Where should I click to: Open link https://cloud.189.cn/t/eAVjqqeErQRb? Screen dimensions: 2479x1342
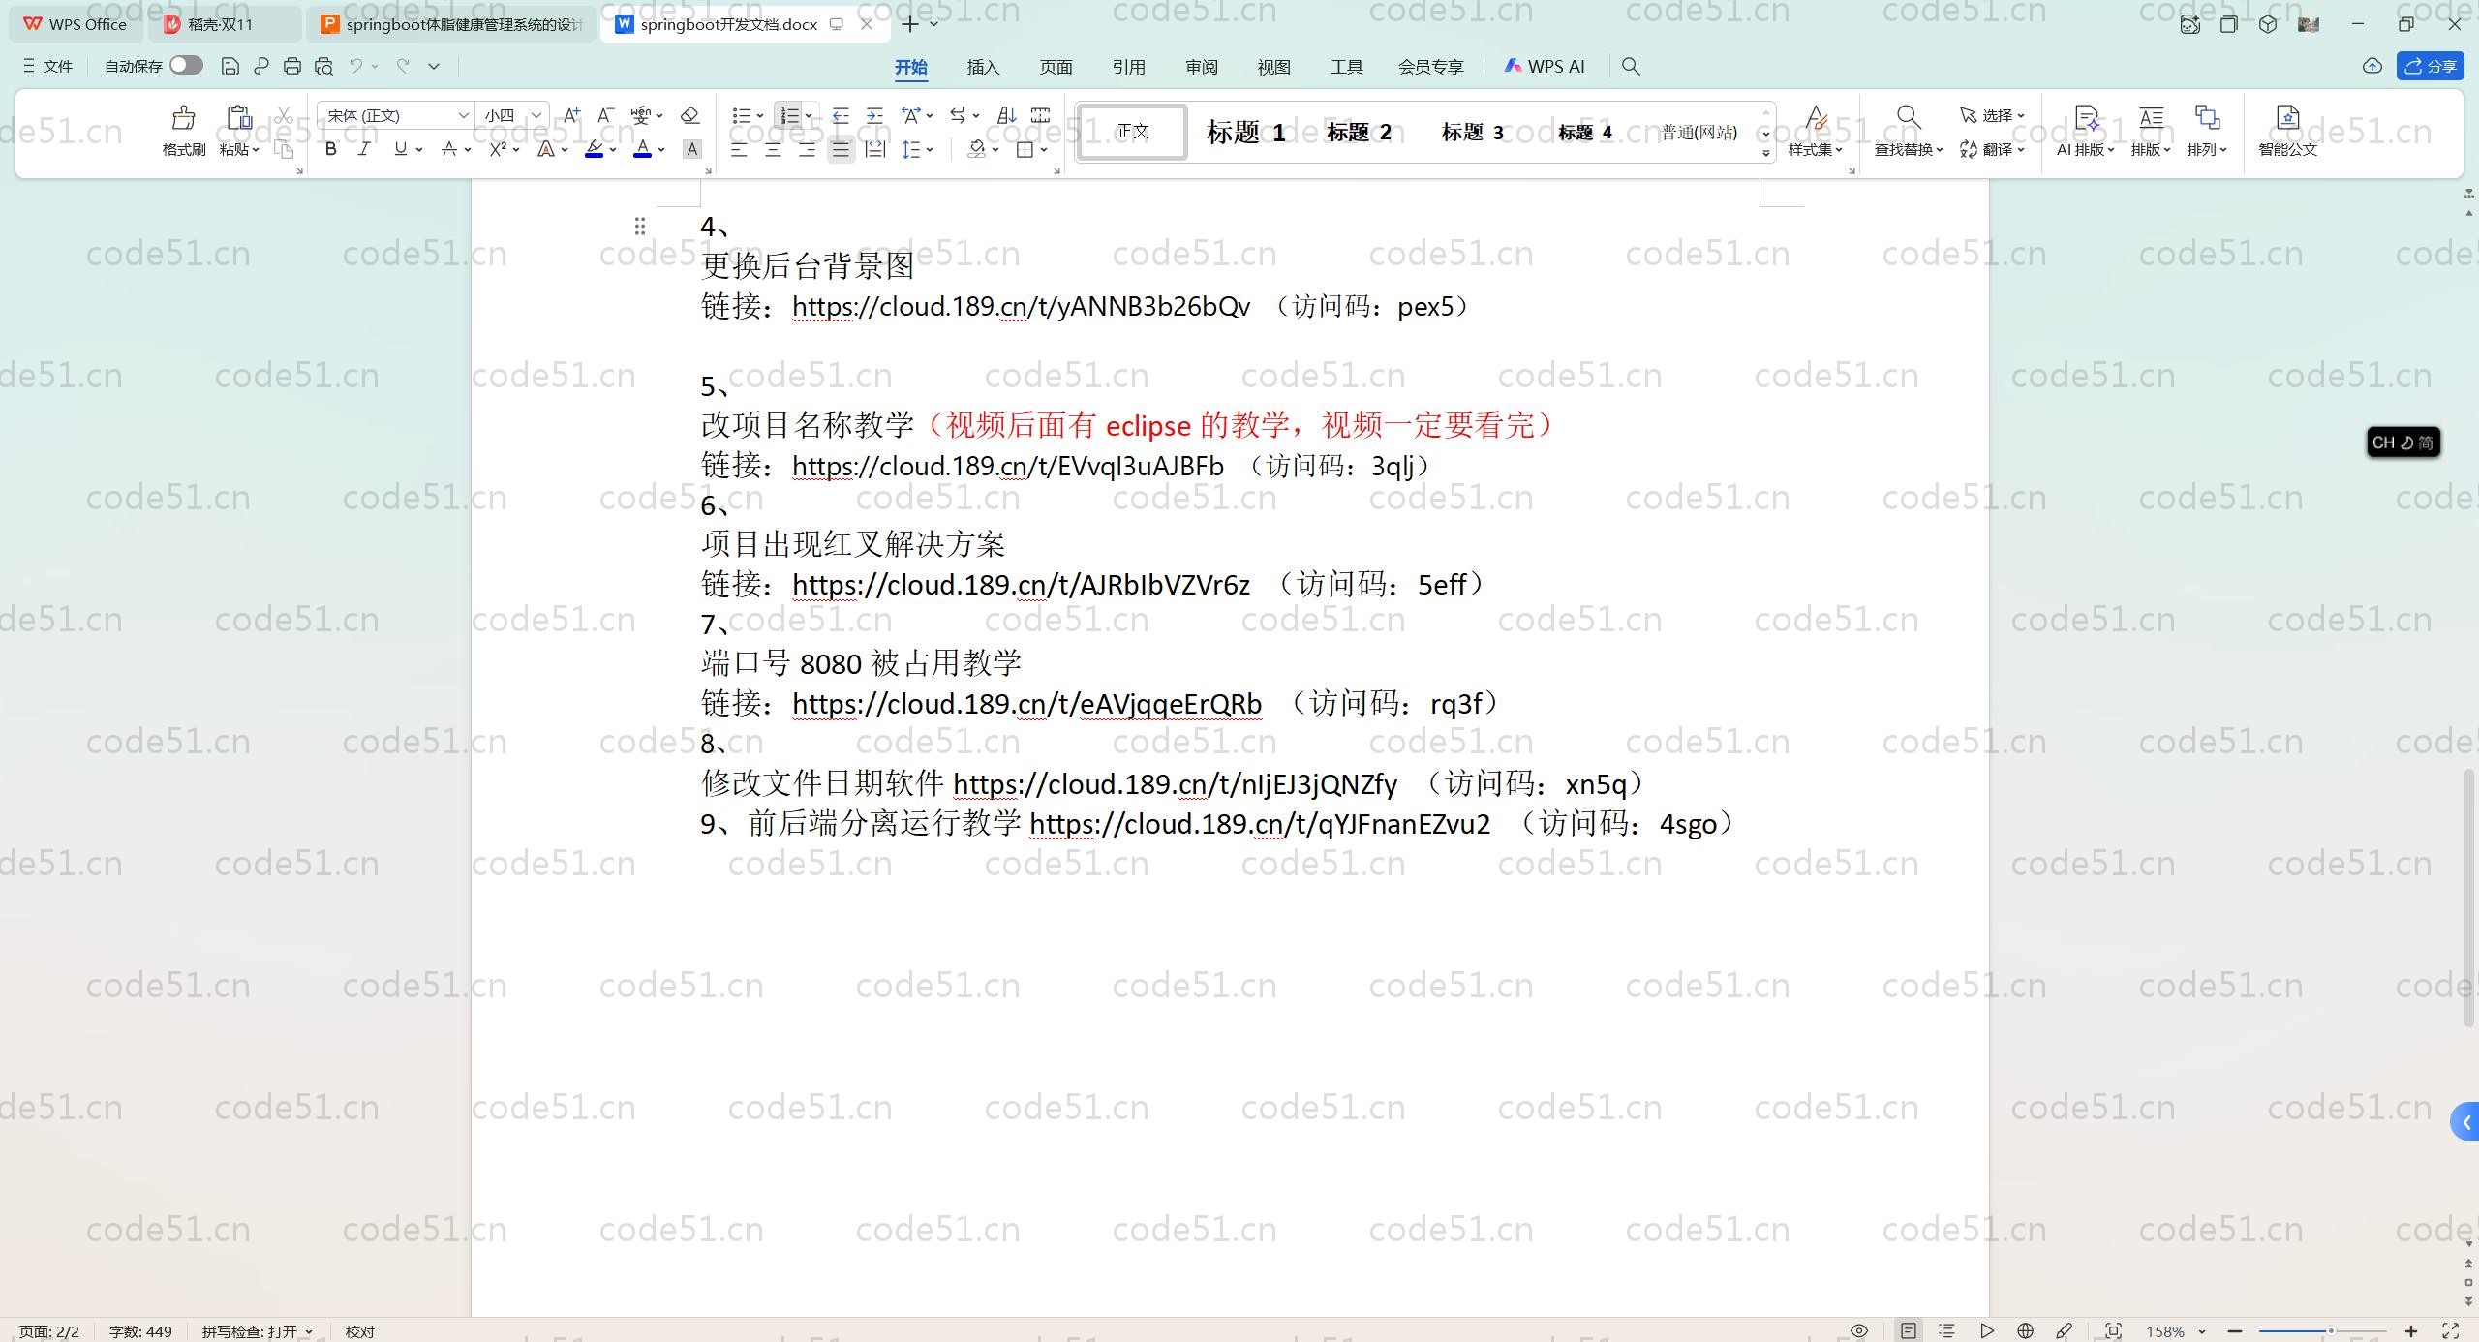click(x=1026, y=704)
